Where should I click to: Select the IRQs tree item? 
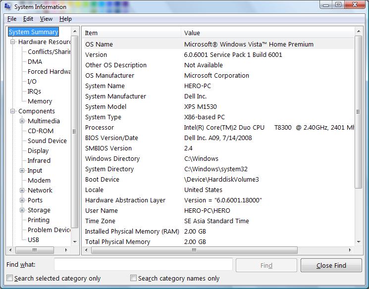point(34,91)
